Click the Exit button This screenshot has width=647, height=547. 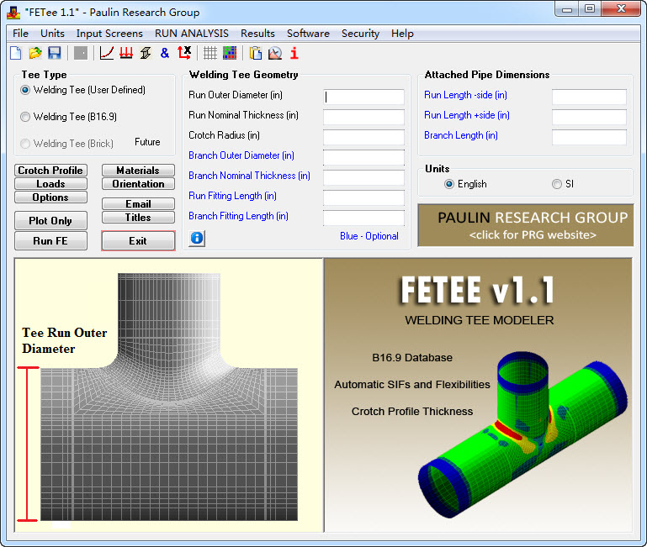(138, 240)
